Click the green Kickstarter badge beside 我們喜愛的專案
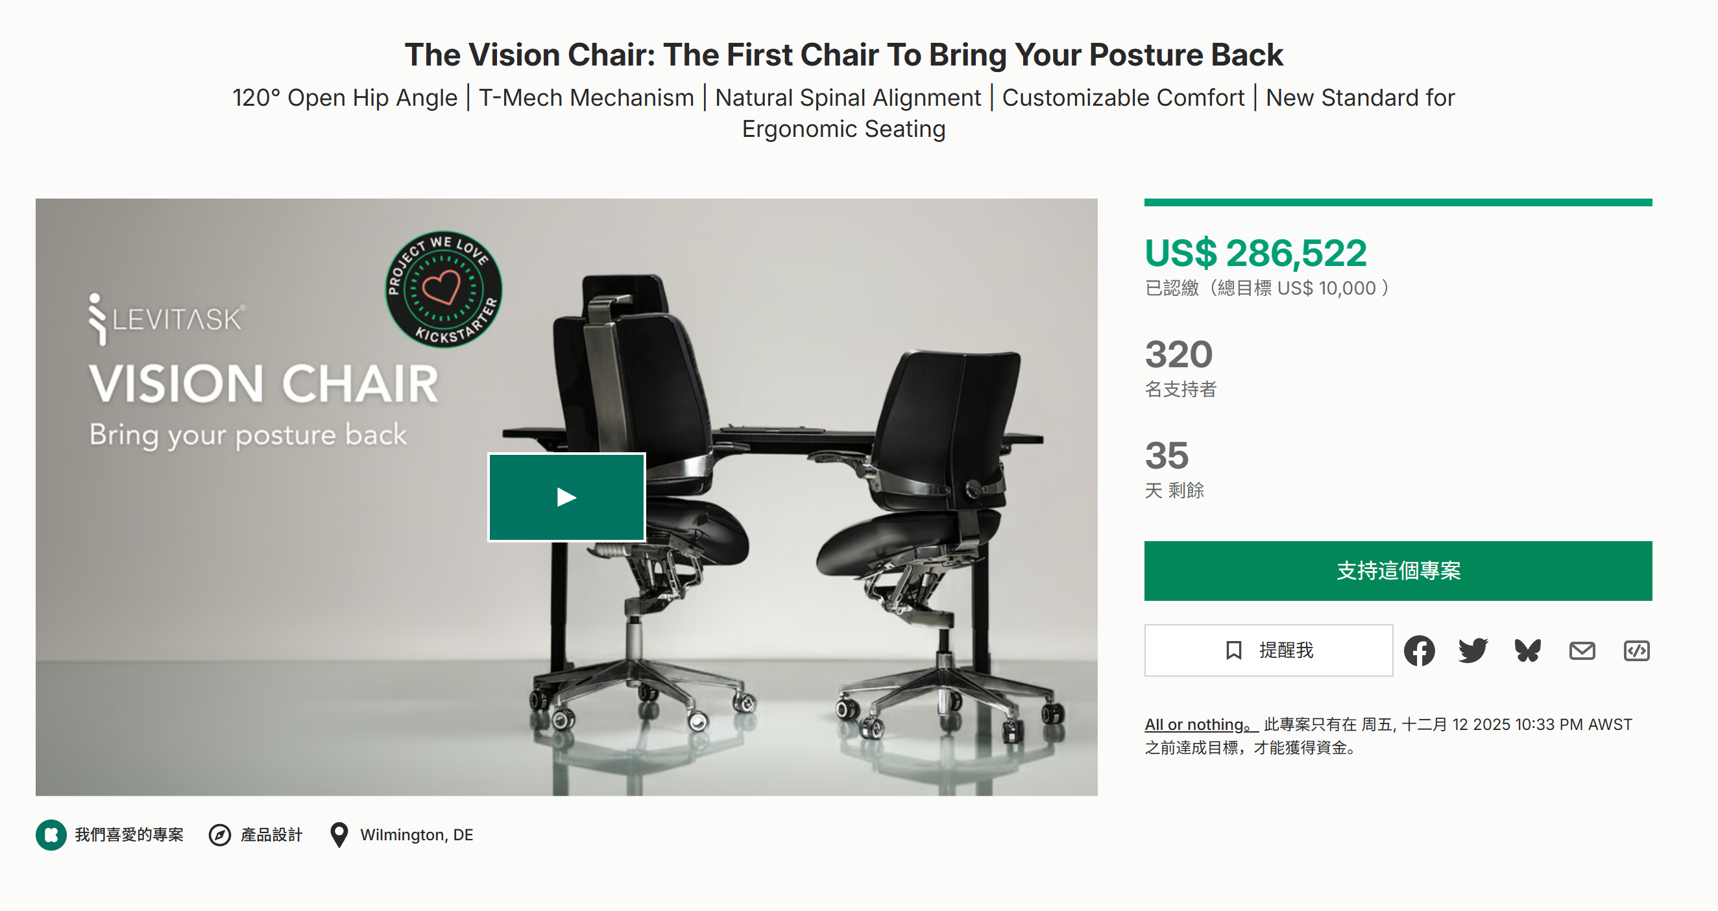 click(51, 834)
